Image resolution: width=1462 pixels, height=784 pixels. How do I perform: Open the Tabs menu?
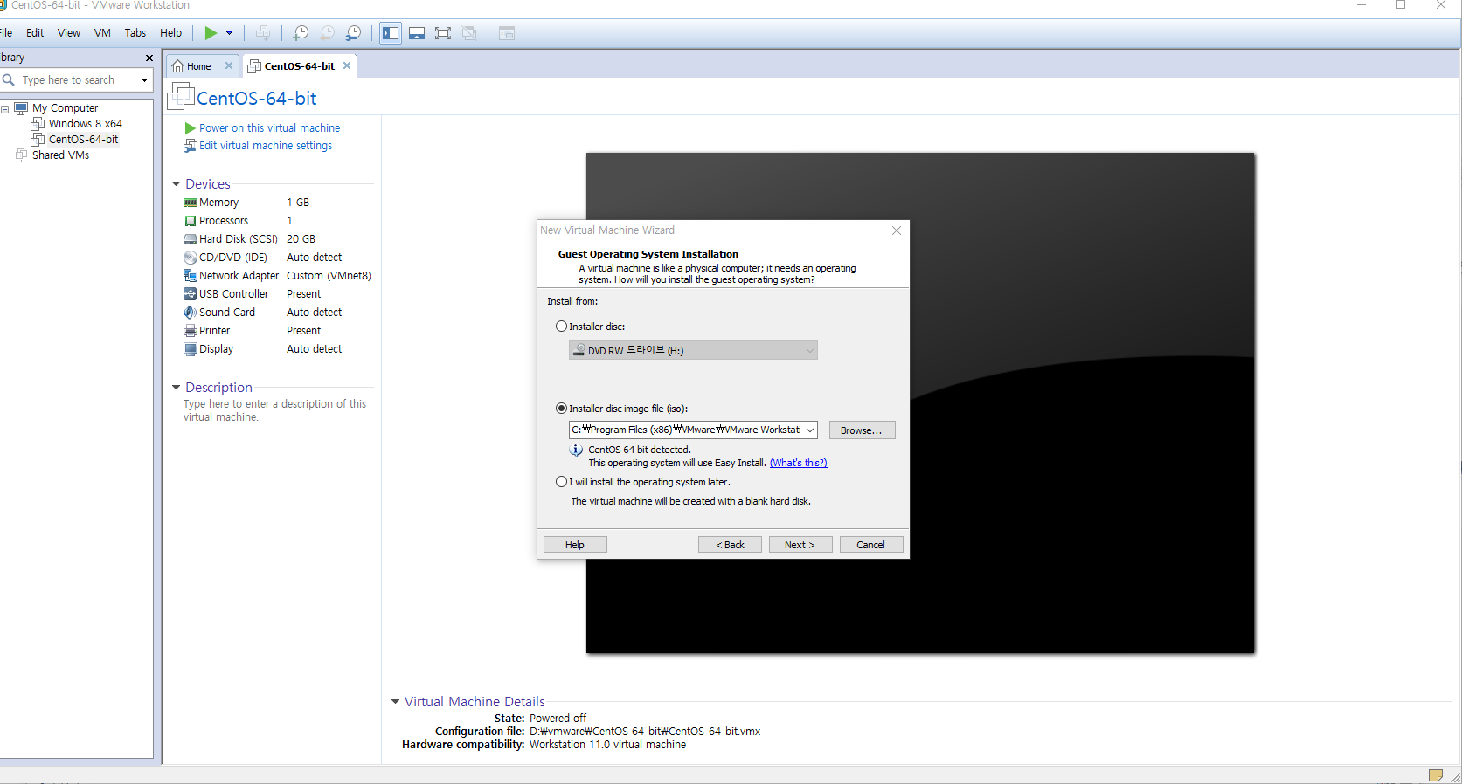coord(135,33)
